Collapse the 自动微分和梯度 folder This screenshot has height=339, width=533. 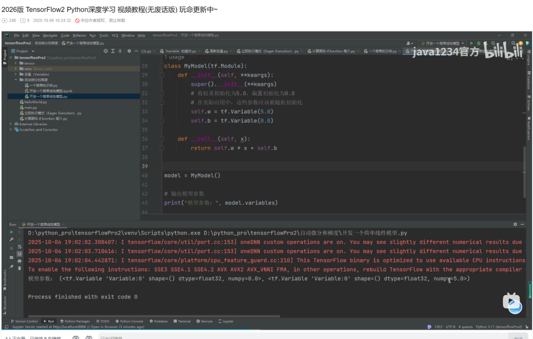16,80
